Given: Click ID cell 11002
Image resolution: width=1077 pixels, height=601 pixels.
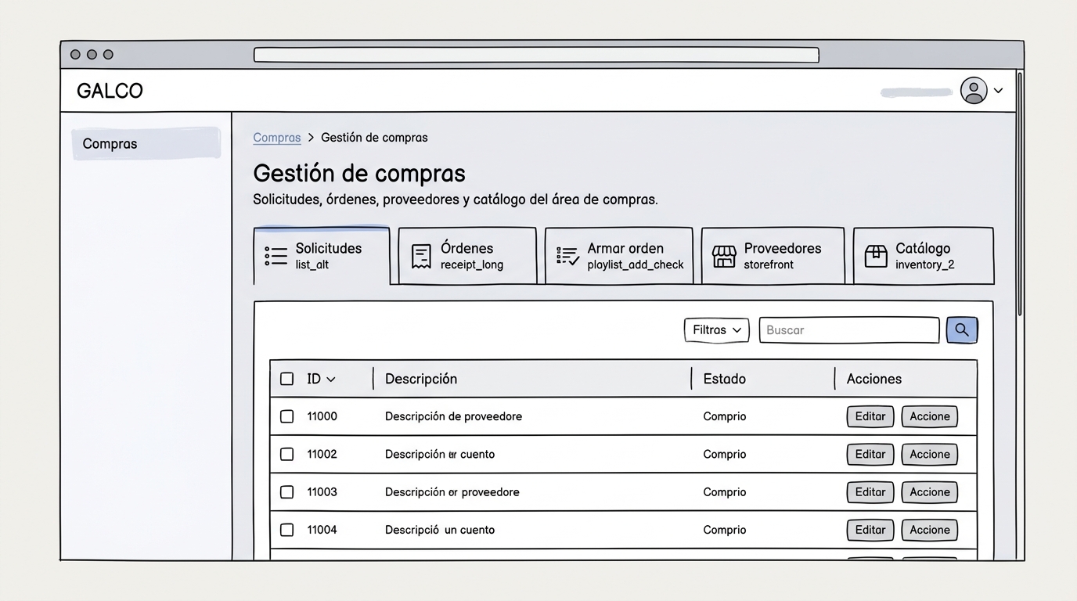Looking at the screenshot, I should coord(322,454).
